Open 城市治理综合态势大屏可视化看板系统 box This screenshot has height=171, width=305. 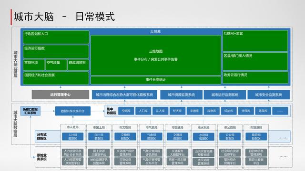point(124,95)
